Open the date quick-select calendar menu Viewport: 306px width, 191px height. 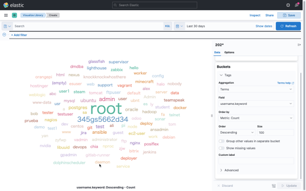click(x=179, y=26)
